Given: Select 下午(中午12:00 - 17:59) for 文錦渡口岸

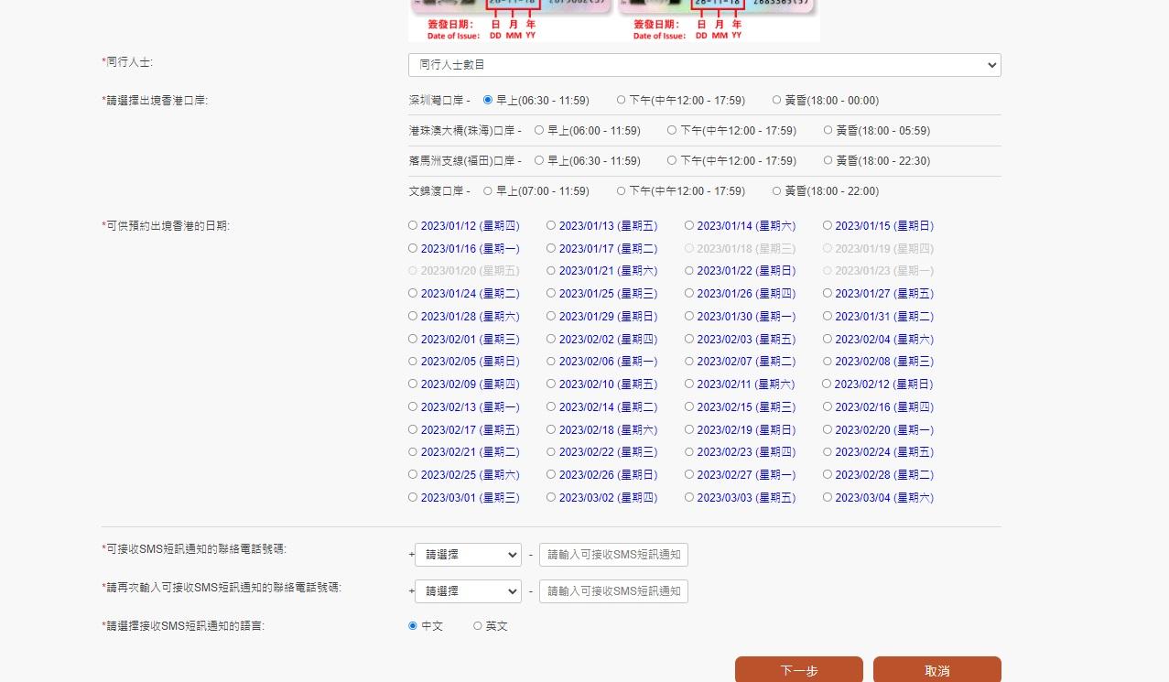Looking at the screenshot, I should [x=621, y=190].
